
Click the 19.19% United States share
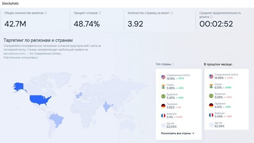171,79
